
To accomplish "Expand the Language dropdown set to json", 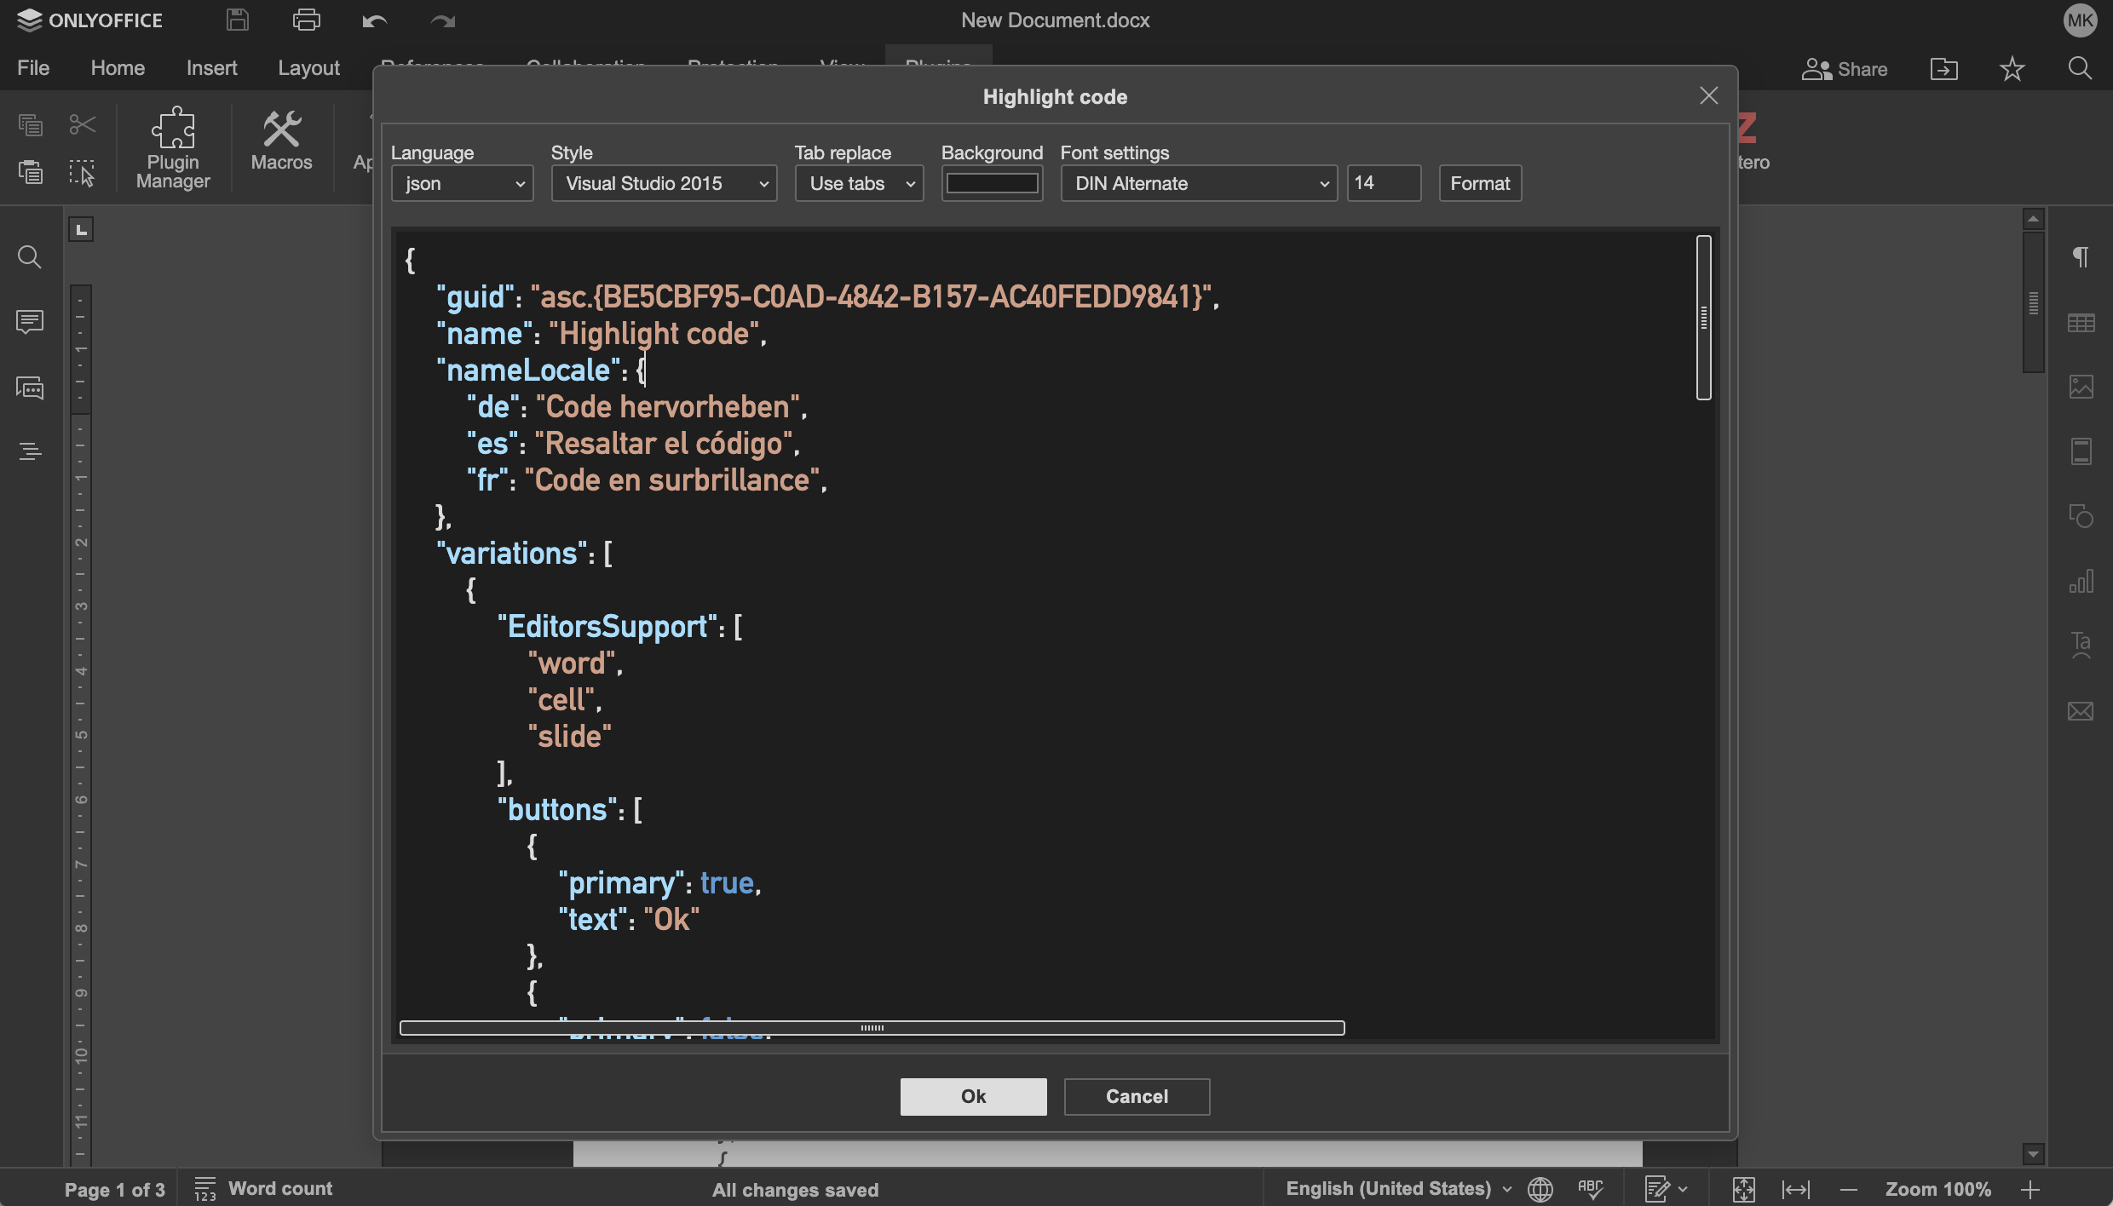I will click(463, 183).
